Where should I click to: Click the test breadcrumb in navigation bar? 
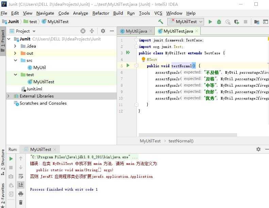[x=30, y=22]
